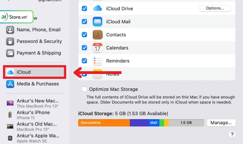Click the purple storage bar segment
243x144 pixels.
139,123
